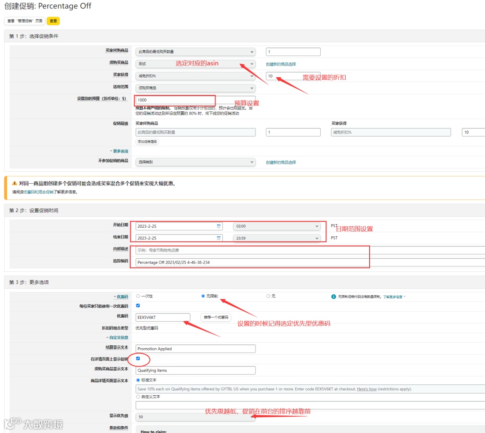Click the 促销层级 discount field showing 10

(x=473, y=132)
